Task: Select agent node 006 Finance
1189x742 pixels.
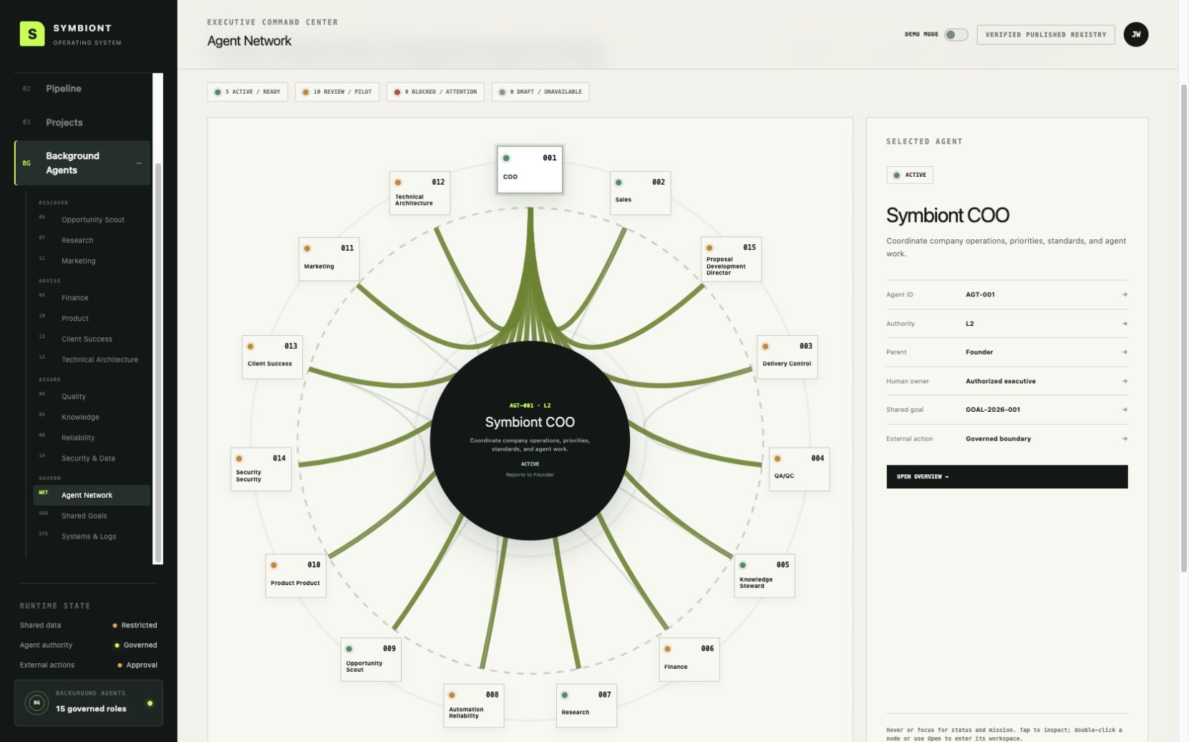Action: [x=689, y=660]
